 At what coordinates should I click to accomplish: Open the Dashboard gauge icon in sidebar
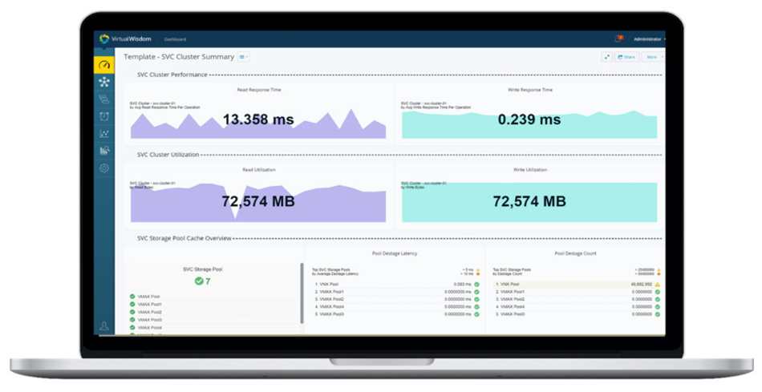coord(104,65)
